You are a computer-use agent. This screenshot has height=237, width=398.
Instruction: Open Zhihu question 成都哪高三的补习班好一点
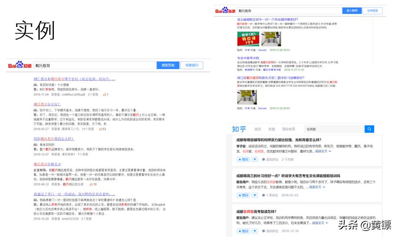click(x=288, y=176)
